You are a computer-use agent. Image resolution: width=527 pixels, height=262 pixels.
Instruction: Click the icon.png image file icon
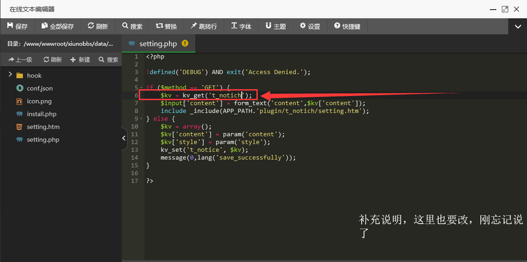[x=20, y=101]
